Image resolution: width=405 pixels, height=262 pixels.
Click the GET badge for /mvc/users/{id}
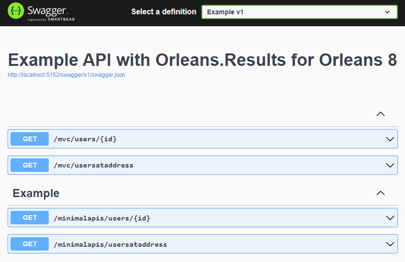(30, 139)
